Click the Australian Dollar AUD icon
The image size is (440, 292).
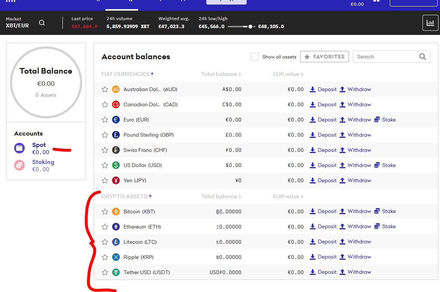coord(116,89)
